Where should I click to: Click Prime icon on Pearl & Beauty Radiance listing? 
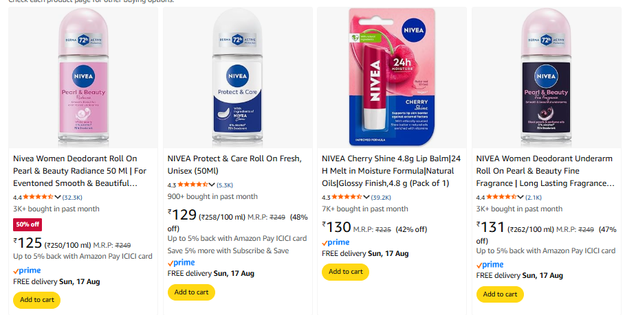[27, 270]
